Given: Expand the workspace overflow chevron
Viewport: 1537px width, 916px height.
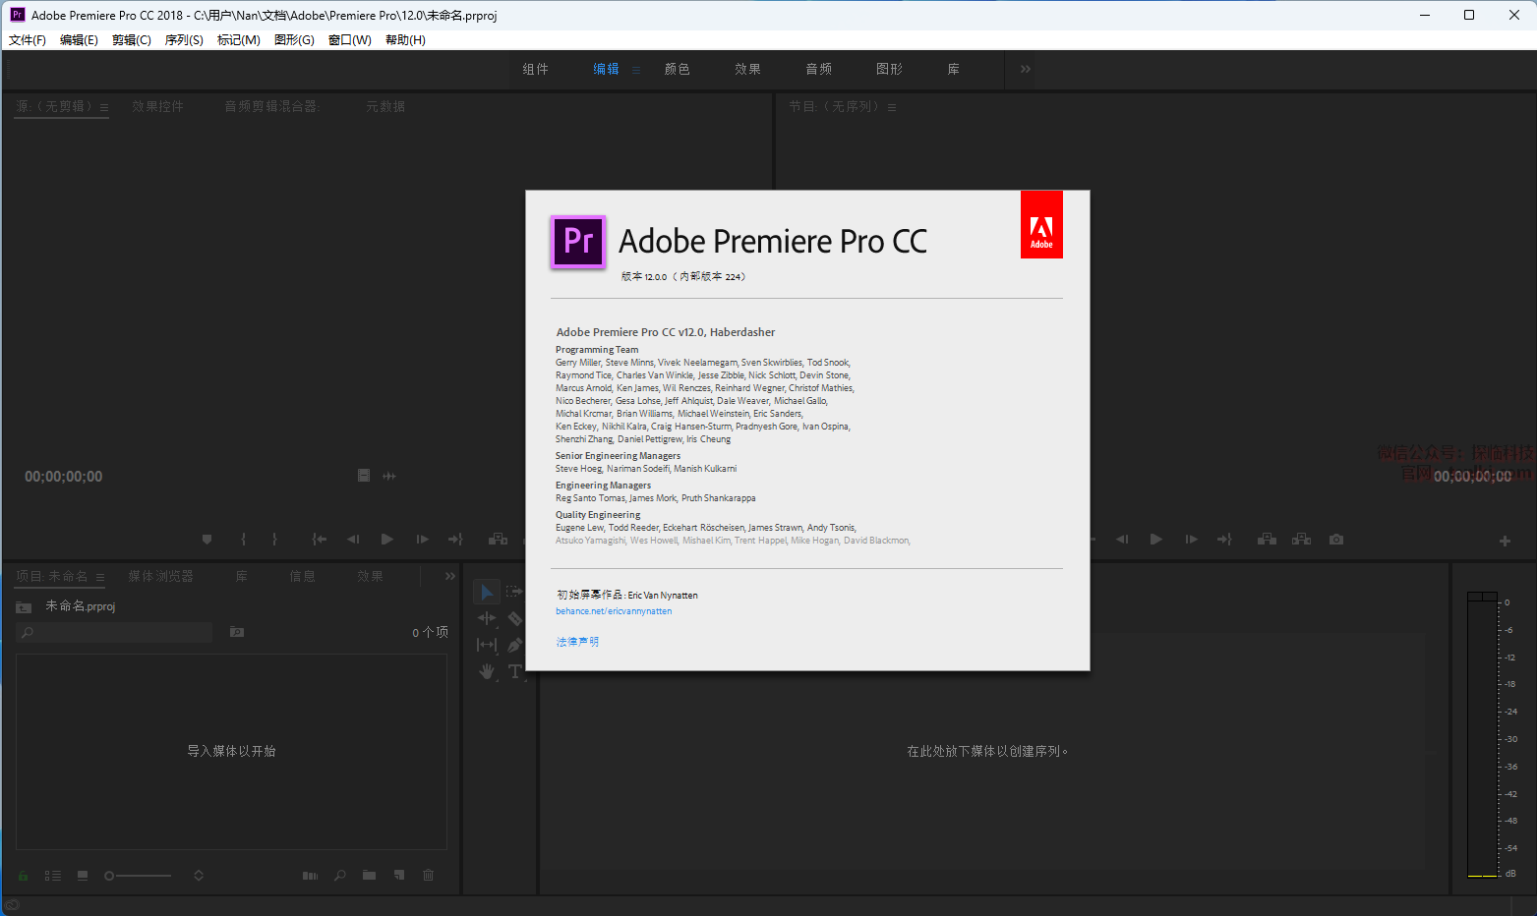Looking at the screenshot, I should click(1025, 69).
